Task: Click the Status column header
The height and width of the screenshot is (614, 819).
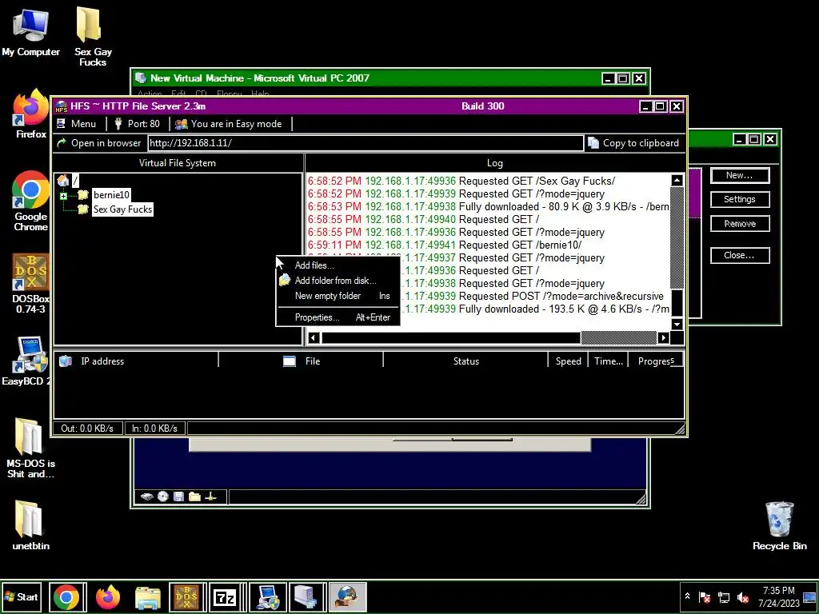Action: (466, 361)
